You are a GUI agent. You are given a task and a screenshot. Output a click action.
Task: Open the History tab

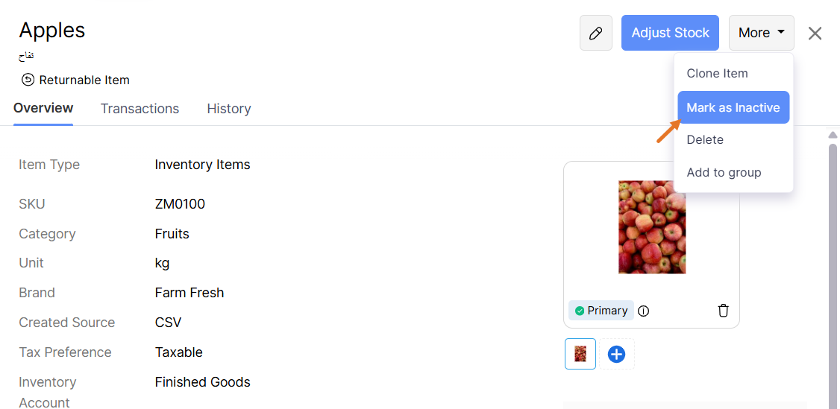click(228, 109)
